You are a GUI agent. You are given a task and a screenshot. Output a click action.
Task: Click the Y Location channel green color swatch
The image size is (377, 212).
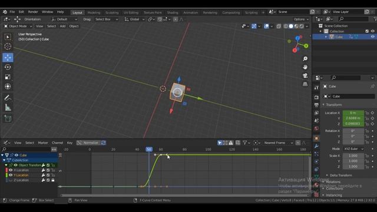coord(6,175)
